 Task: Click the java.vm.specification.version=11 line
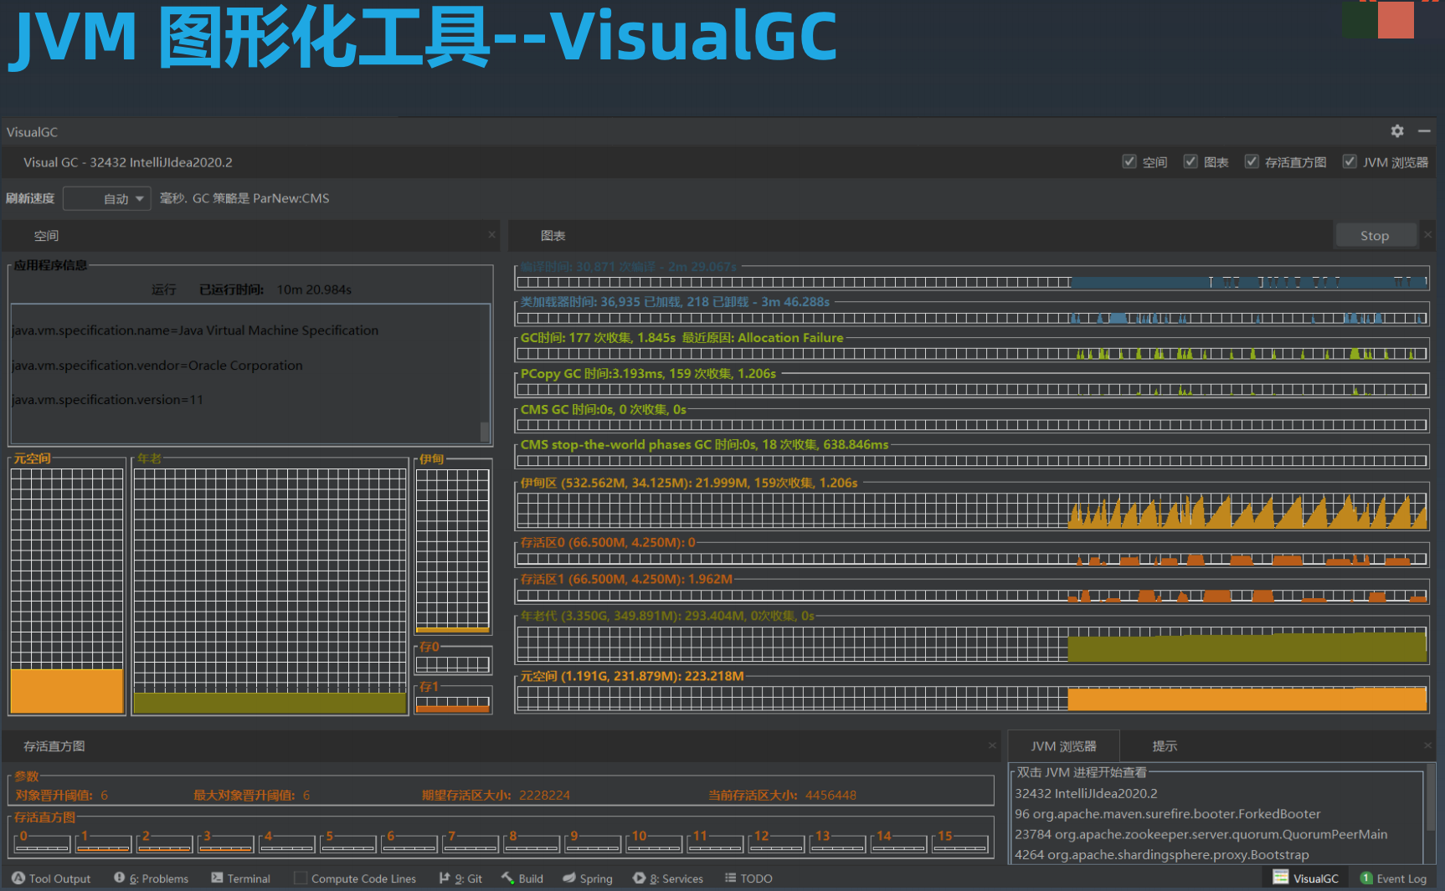[x=108, y=400]
